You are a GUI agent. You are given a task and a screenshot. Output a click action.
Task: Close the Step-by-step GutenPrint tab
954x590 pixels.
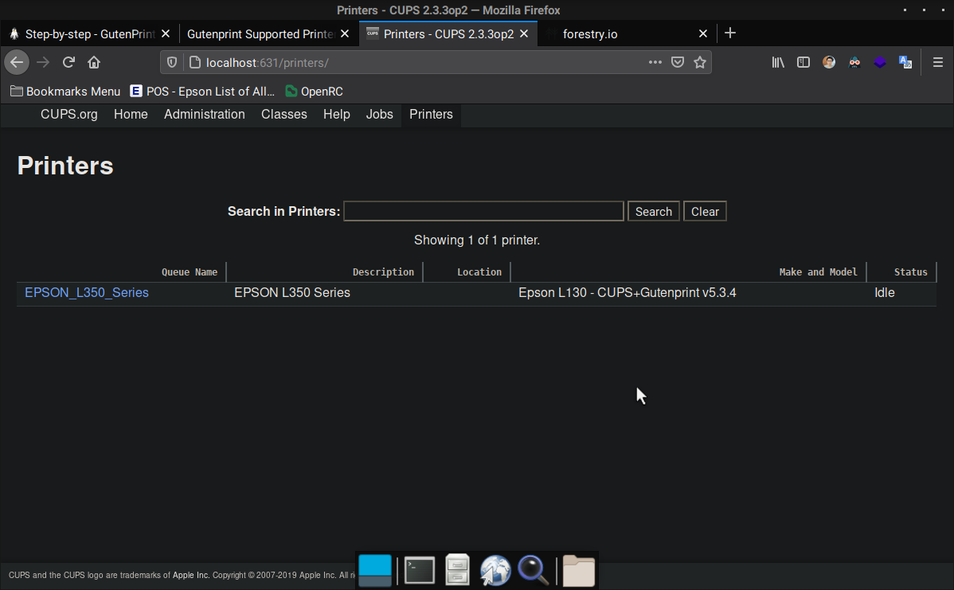pyautogui.click(x=166, y=33)
